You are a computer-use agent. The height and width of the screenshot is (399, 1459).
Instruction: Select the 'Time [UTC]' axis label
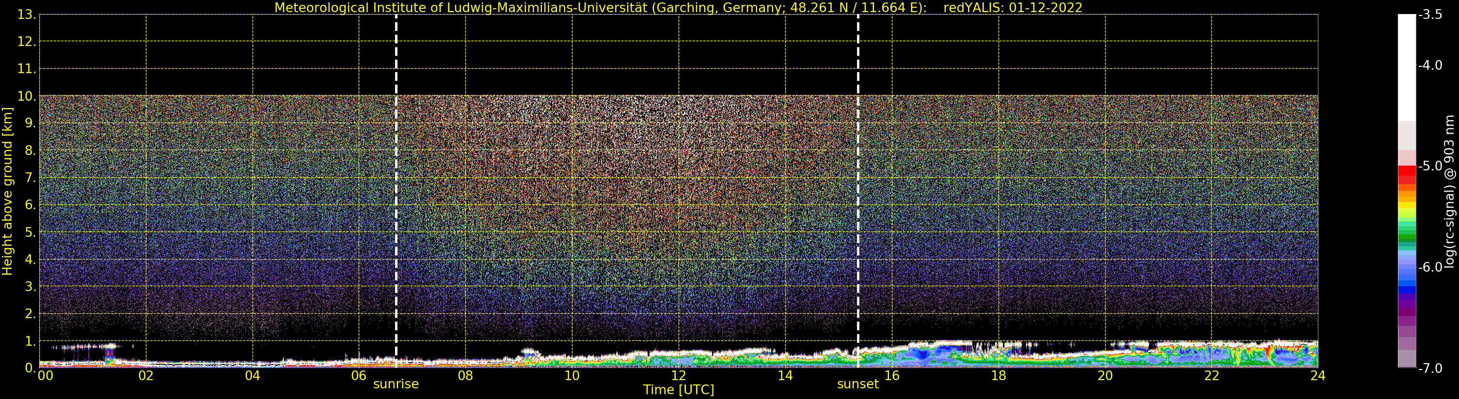pyautogui.click(x=679, y=389)
